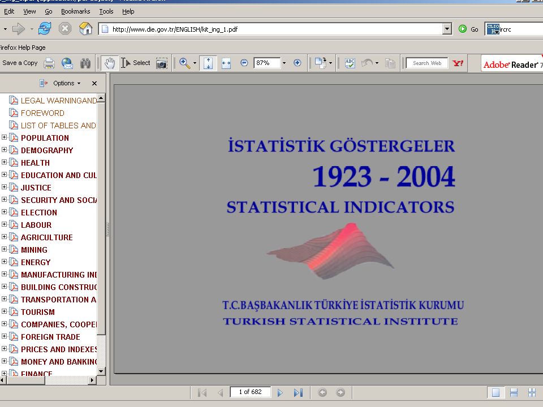Switch to Continuous page layout
The width and height of the screenshot is (543, 407).
tap(514, 392)
